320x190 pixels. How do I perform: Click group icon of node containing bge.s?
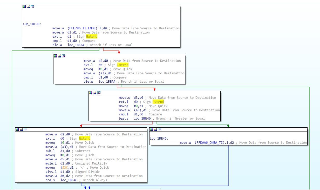point(99,93)
